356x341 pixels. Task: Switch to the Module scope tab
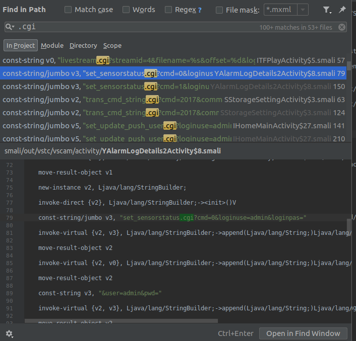(52, 45)
